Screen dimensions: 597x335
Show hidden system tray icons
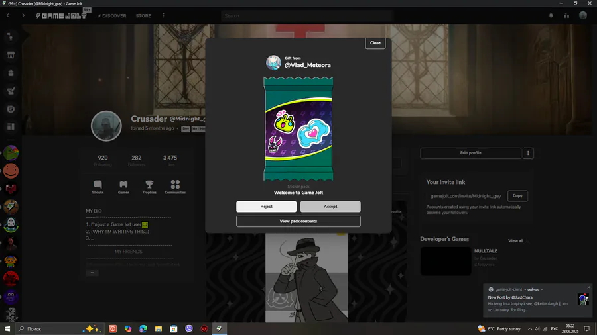529,328
